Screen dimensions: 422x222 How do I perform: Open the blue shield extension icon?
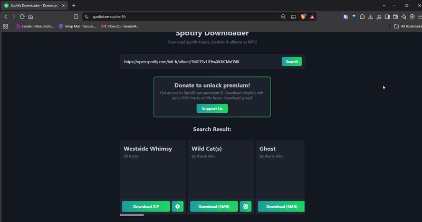(346, 17)
